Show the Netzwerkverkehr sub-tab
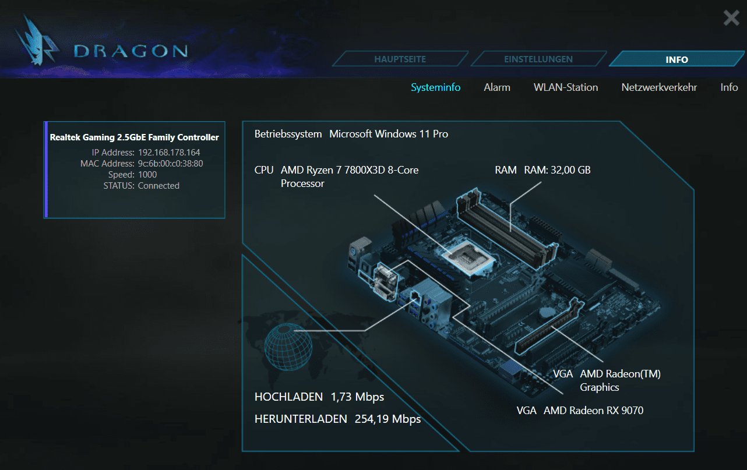The width and height of the screenshot is (747, 470). pos(659,87)
